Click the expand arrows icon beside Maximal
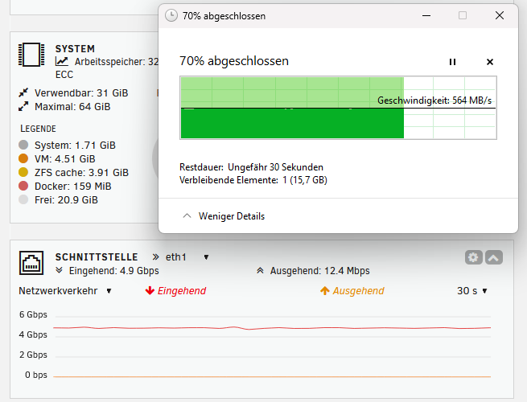The image size is (527, 402). 23,106
